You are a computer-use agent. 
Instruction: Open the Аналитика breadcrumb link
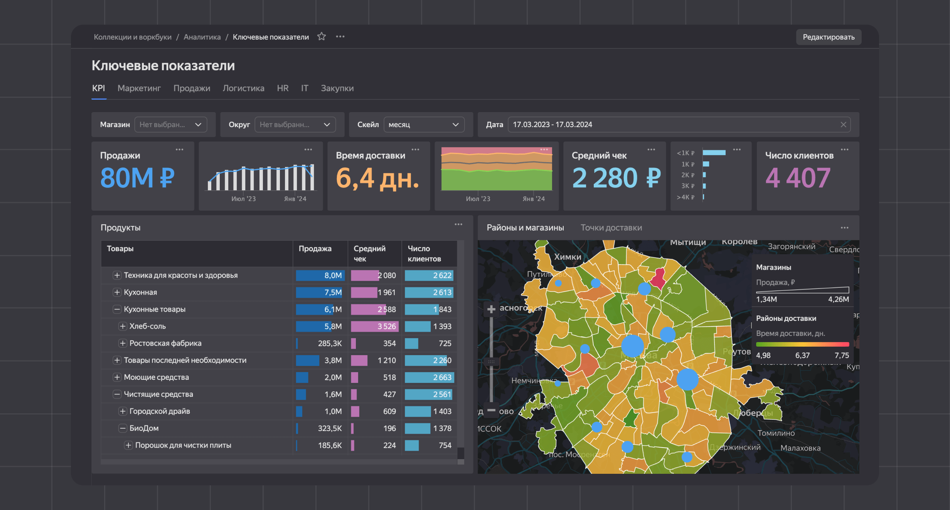coord(202,37)
